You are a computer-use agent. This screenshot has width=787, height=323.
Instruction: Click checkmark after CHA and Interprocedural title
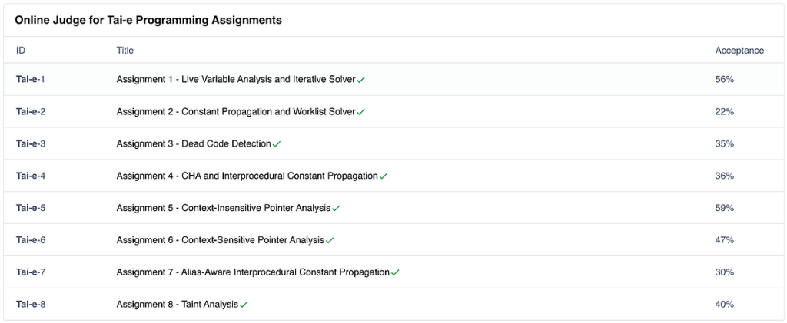coord(384,176)
